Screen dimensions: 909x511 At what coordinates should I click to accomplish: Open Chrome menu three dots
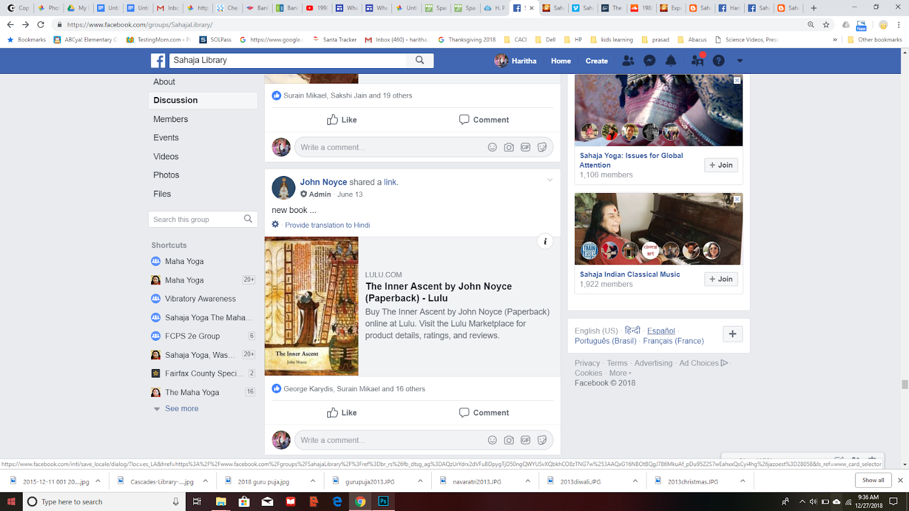(x=899, y=24)
